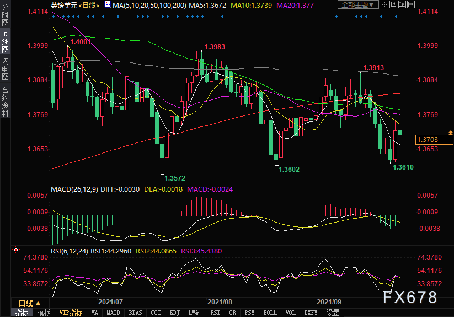The height and width of the screenshot is (317, 454).
Task: Click the DIFF:-0.0030 value
Action: point(120,189)
